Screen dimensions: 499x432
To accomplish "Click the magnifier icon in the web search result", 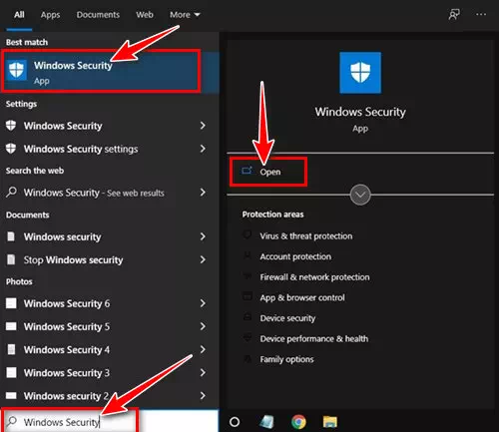I will 11,193.
